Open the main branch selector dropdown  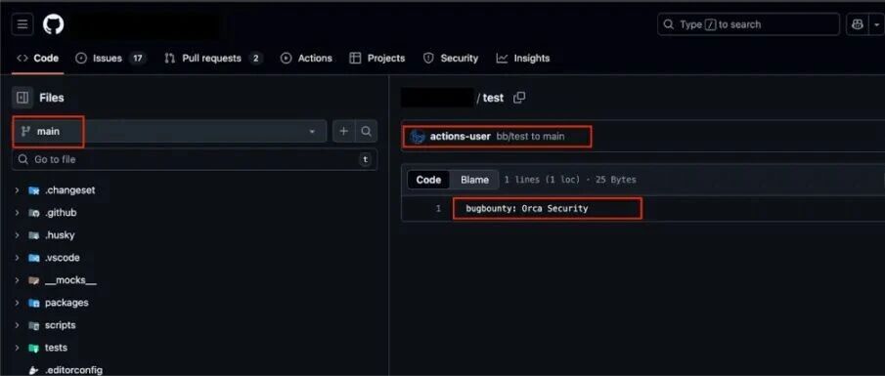(169, 131)
